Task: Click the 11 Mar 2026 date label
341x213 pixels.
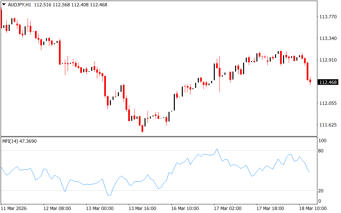Action: point(15,208)
